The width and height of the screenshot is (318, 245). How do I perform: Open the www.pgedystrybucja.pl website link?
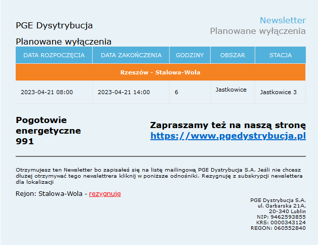click(x=228, y=136)
